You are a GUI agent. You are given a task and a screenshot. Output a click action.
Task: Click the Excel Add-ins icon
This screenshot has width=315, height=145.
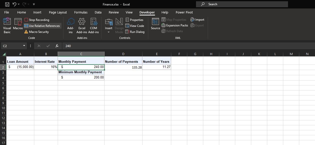pyautogui.click(x=82, y=25)
